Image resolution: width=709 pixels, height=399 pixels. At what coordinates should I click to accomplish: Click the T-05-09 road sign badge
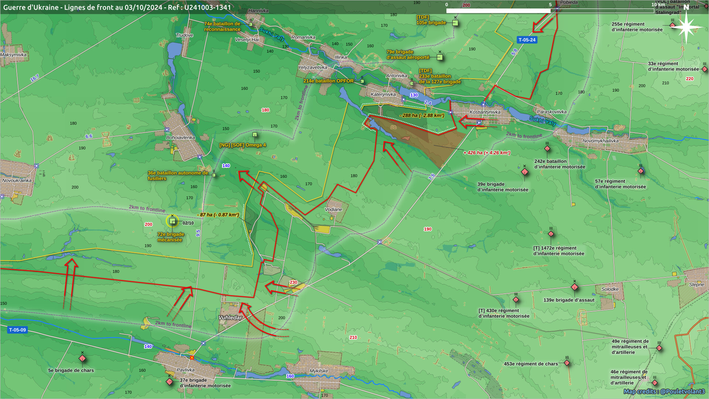(17, 330)
